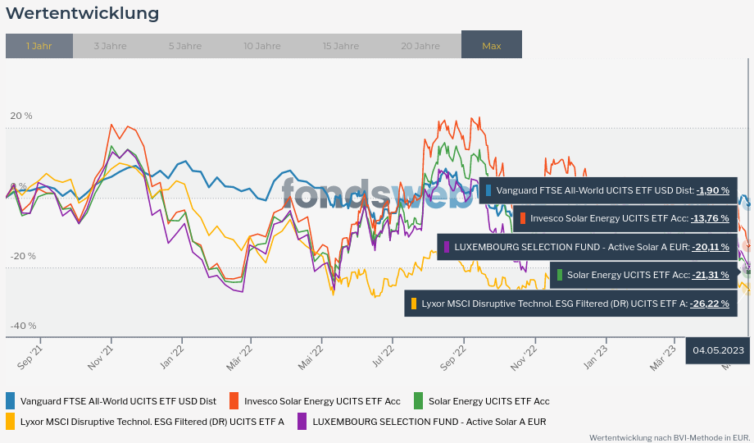Image resolution: width=754 pixels, height=443 pixels.
Task: Click the green Solar Energy legend swatch
Action: tap(419, 401)
